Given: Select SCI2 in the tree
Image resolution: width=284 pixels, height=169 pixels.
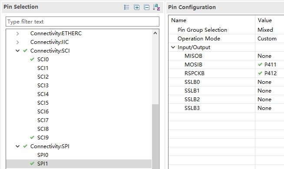Looking at the screenshot, I should point(43,77).
